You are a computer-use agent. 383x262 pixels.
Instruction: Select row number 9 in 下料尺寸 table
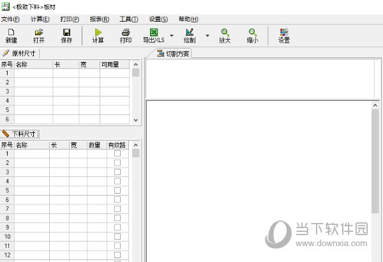click(7, 227)
